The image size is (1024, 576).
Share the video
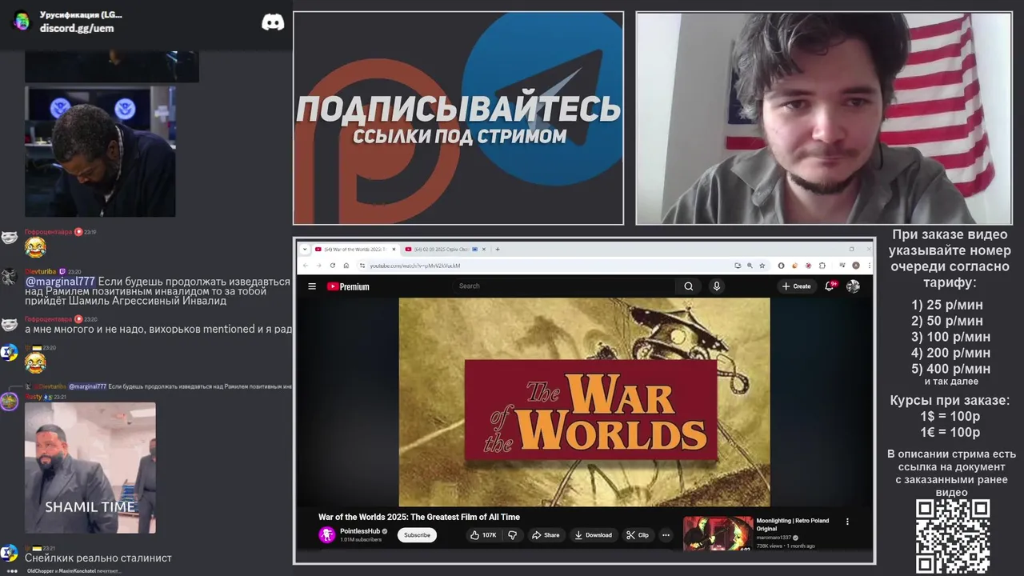546,535
